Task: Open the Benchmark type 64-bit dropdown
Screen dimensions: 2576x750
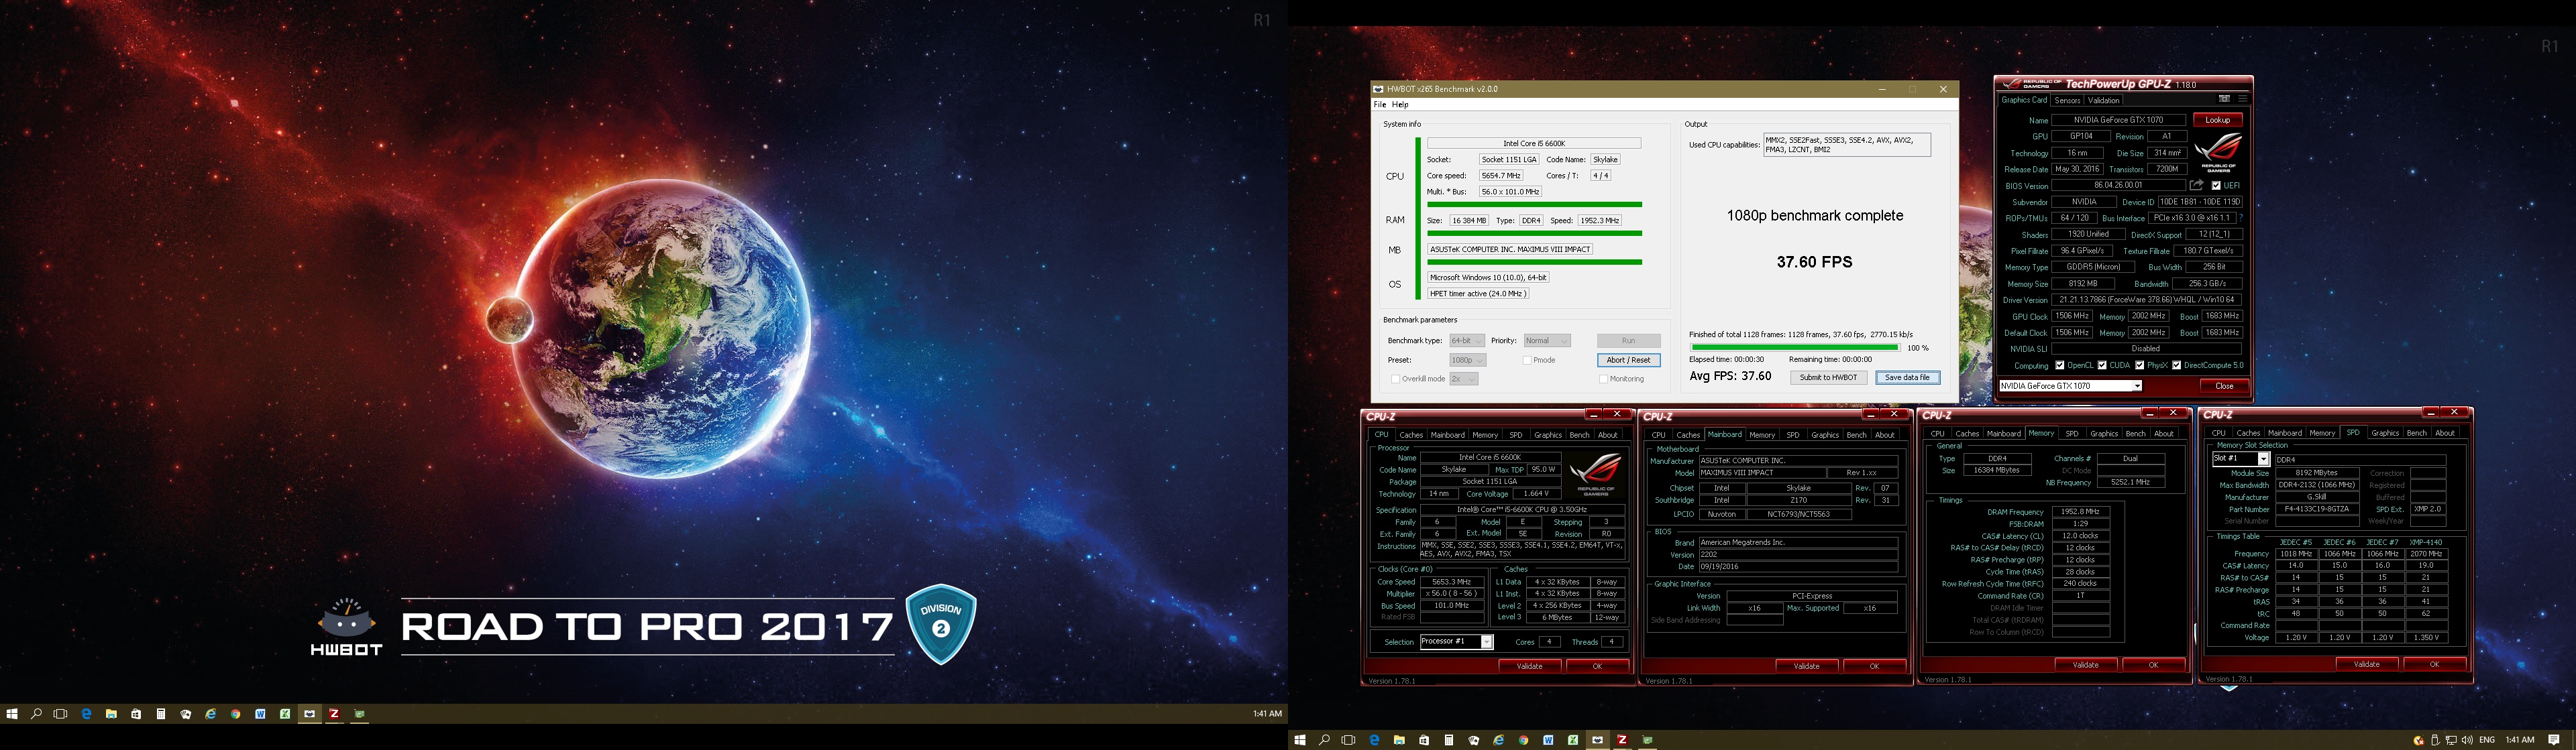Action: pyautogui.click(x=1467, y=340)
